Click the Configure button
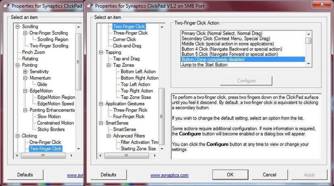334x186 pixels. (x=246, y=81)
